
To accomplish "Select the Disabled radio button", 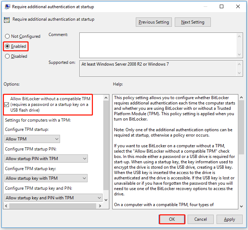I will tap(8, 56).
